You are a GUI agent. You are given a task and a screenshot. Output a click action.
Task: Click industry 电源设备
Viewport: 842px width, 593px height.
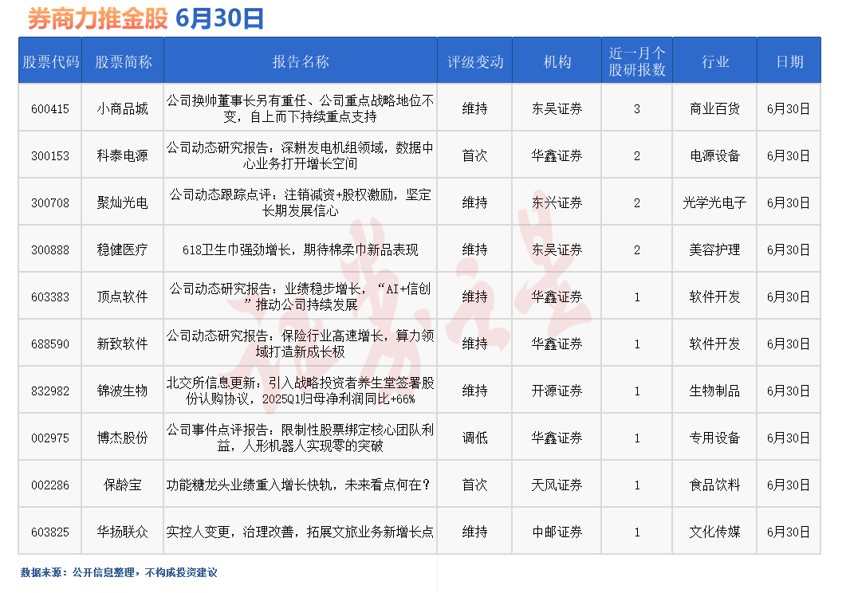pos(714,156)
